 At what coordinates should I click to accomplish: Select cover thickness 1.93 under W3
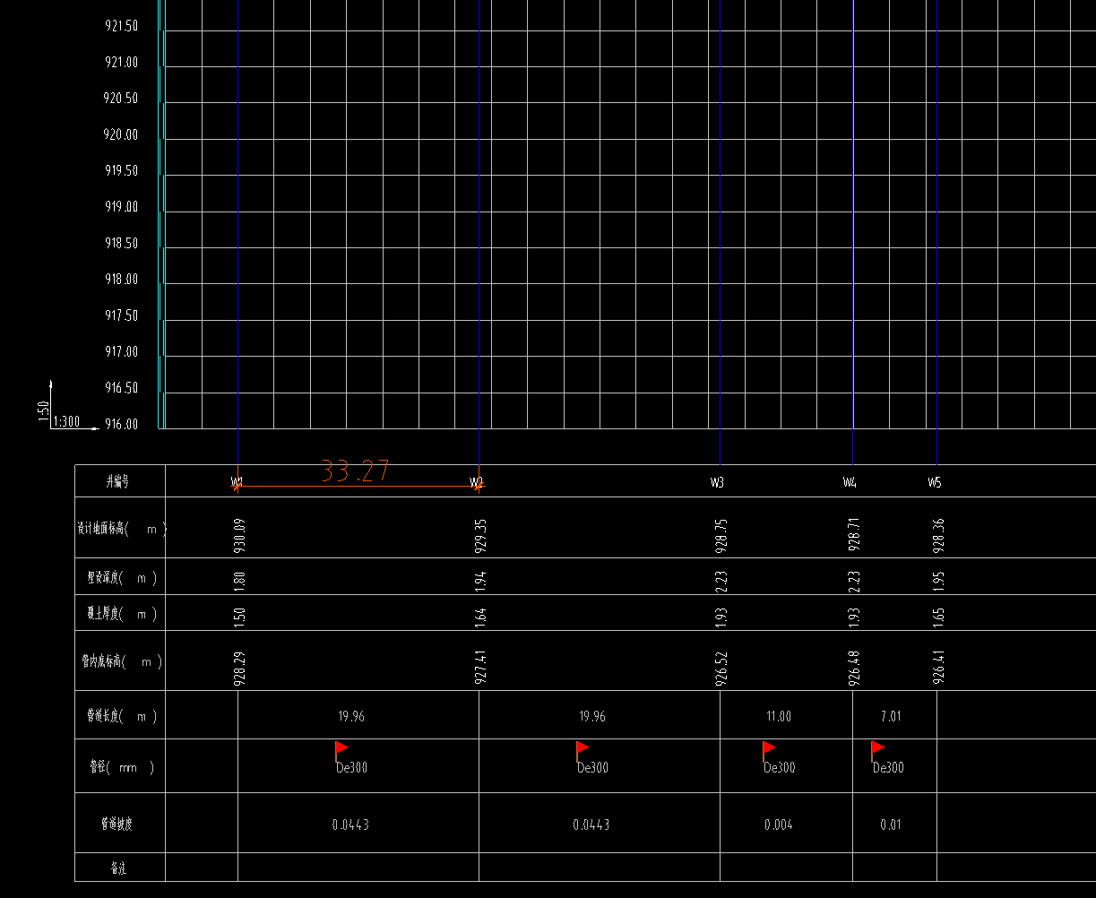pos(721,616)
